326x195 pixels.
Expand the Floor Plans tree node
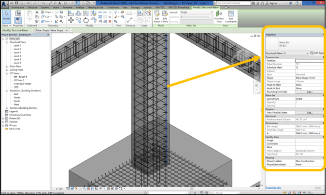(x=7, y=66)
